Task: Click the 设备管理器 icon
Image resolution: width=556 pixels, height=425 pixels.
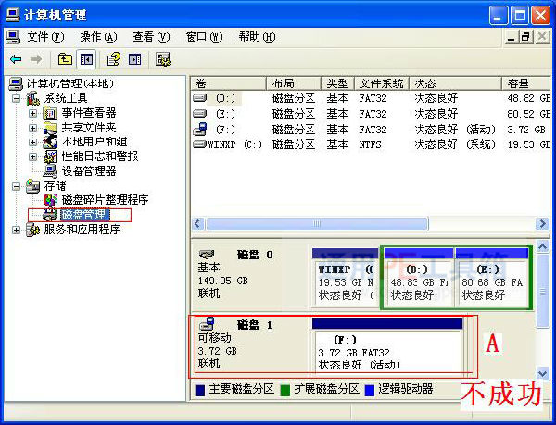Action: tap(50, 171)
